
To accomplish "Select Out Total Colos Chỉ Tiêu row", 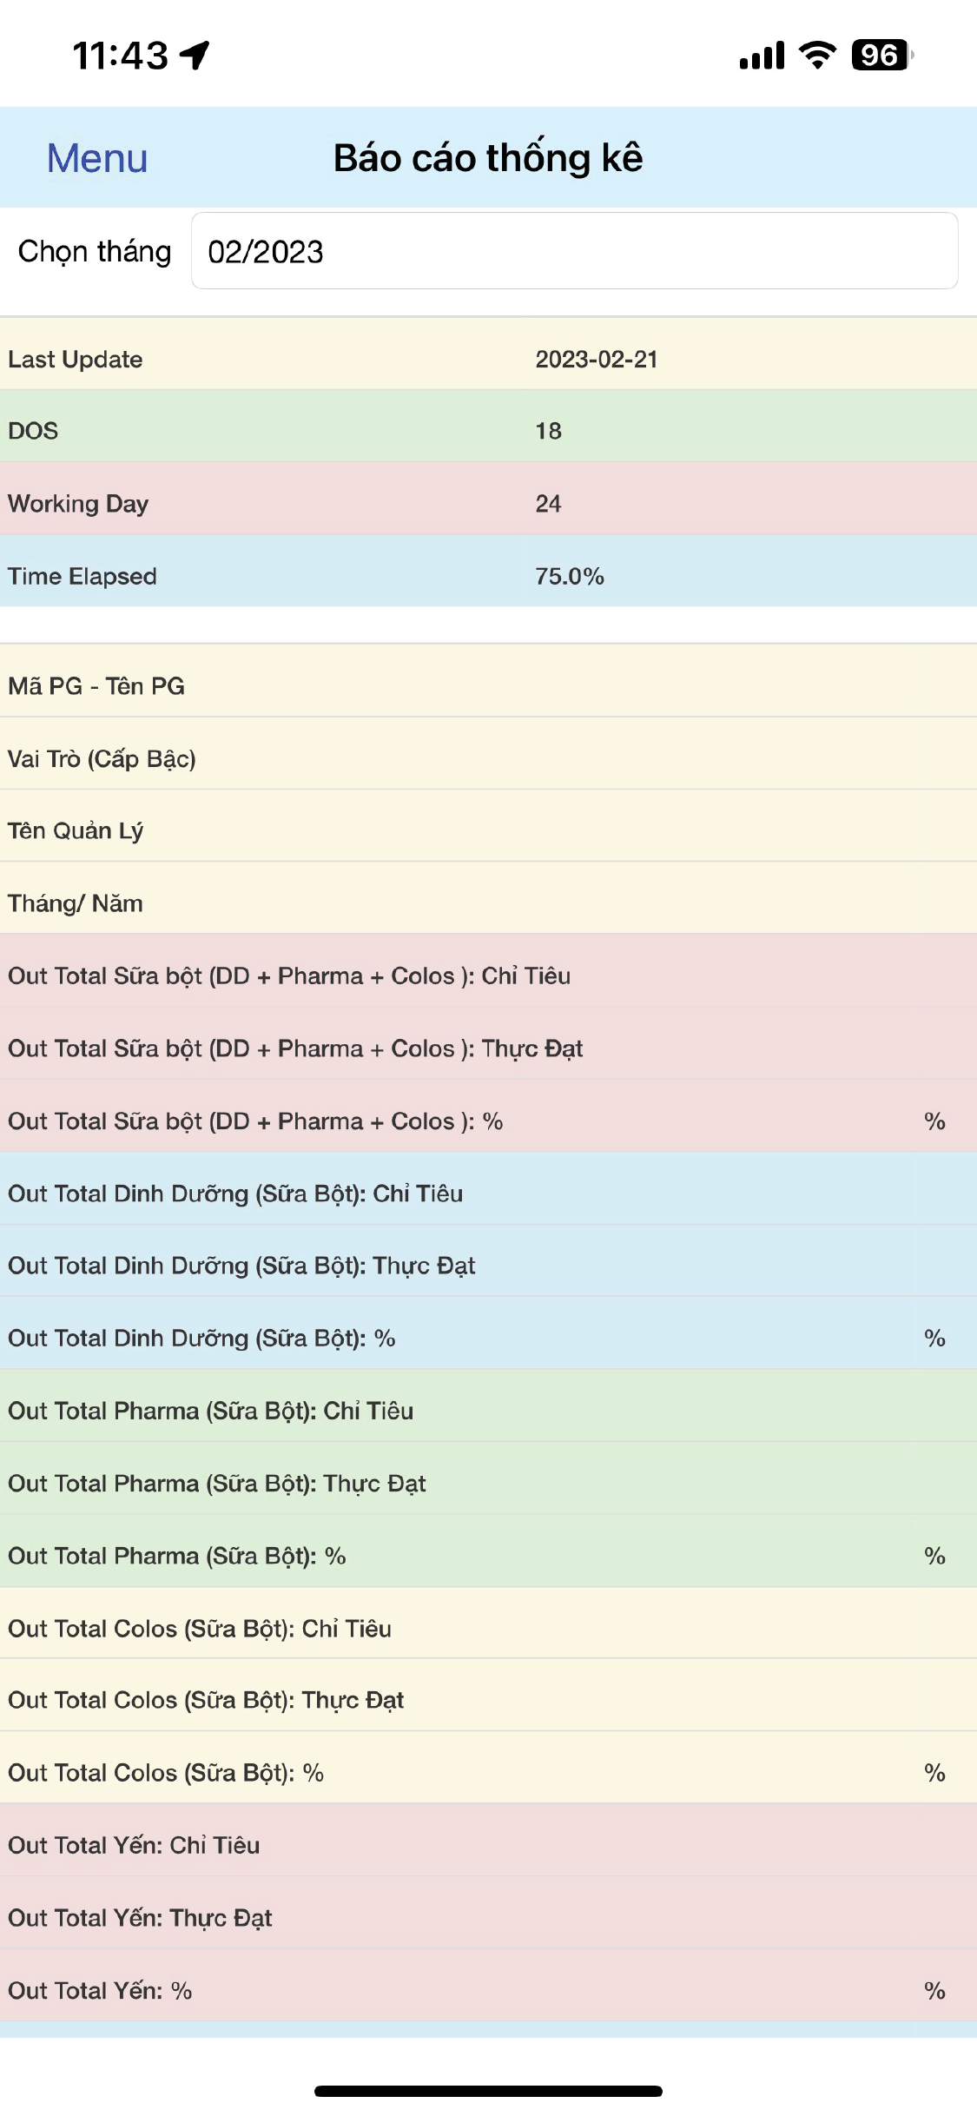I will tap(488, 1628).
